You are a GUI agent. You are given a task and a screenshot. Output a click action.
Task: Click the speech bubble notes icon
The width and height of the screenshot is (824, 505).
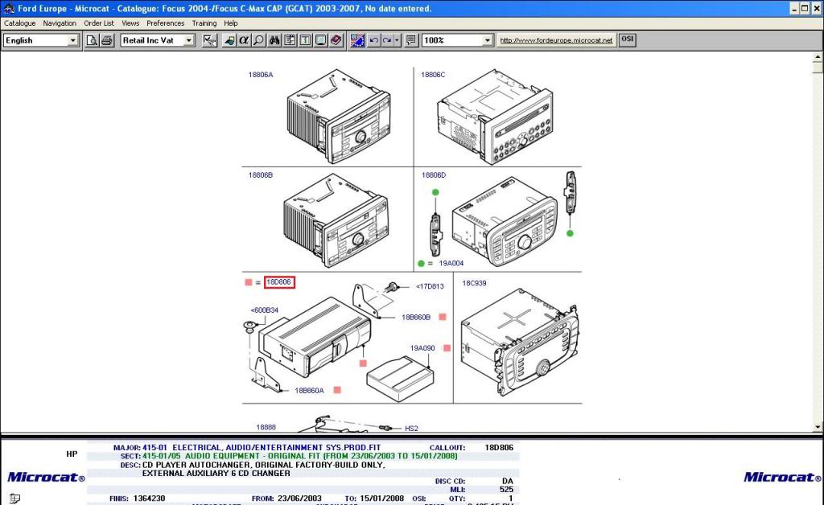pos(411,40)
